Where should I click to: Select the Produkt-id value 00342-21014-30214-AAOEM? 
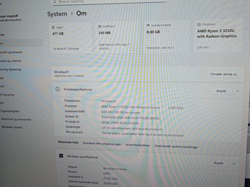(x=120, y=123)
